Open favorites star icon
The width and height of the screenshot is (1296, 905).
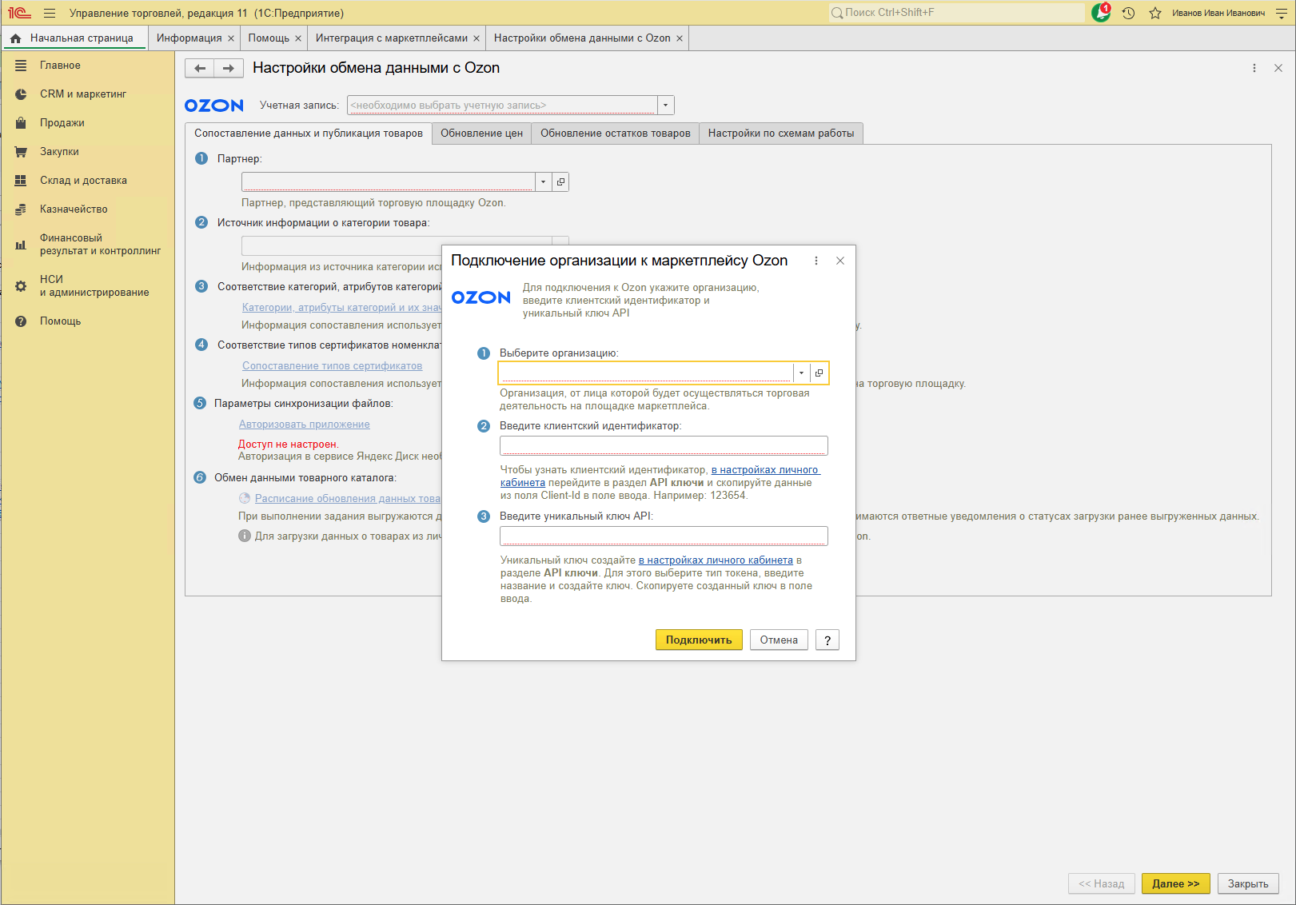1154,13
